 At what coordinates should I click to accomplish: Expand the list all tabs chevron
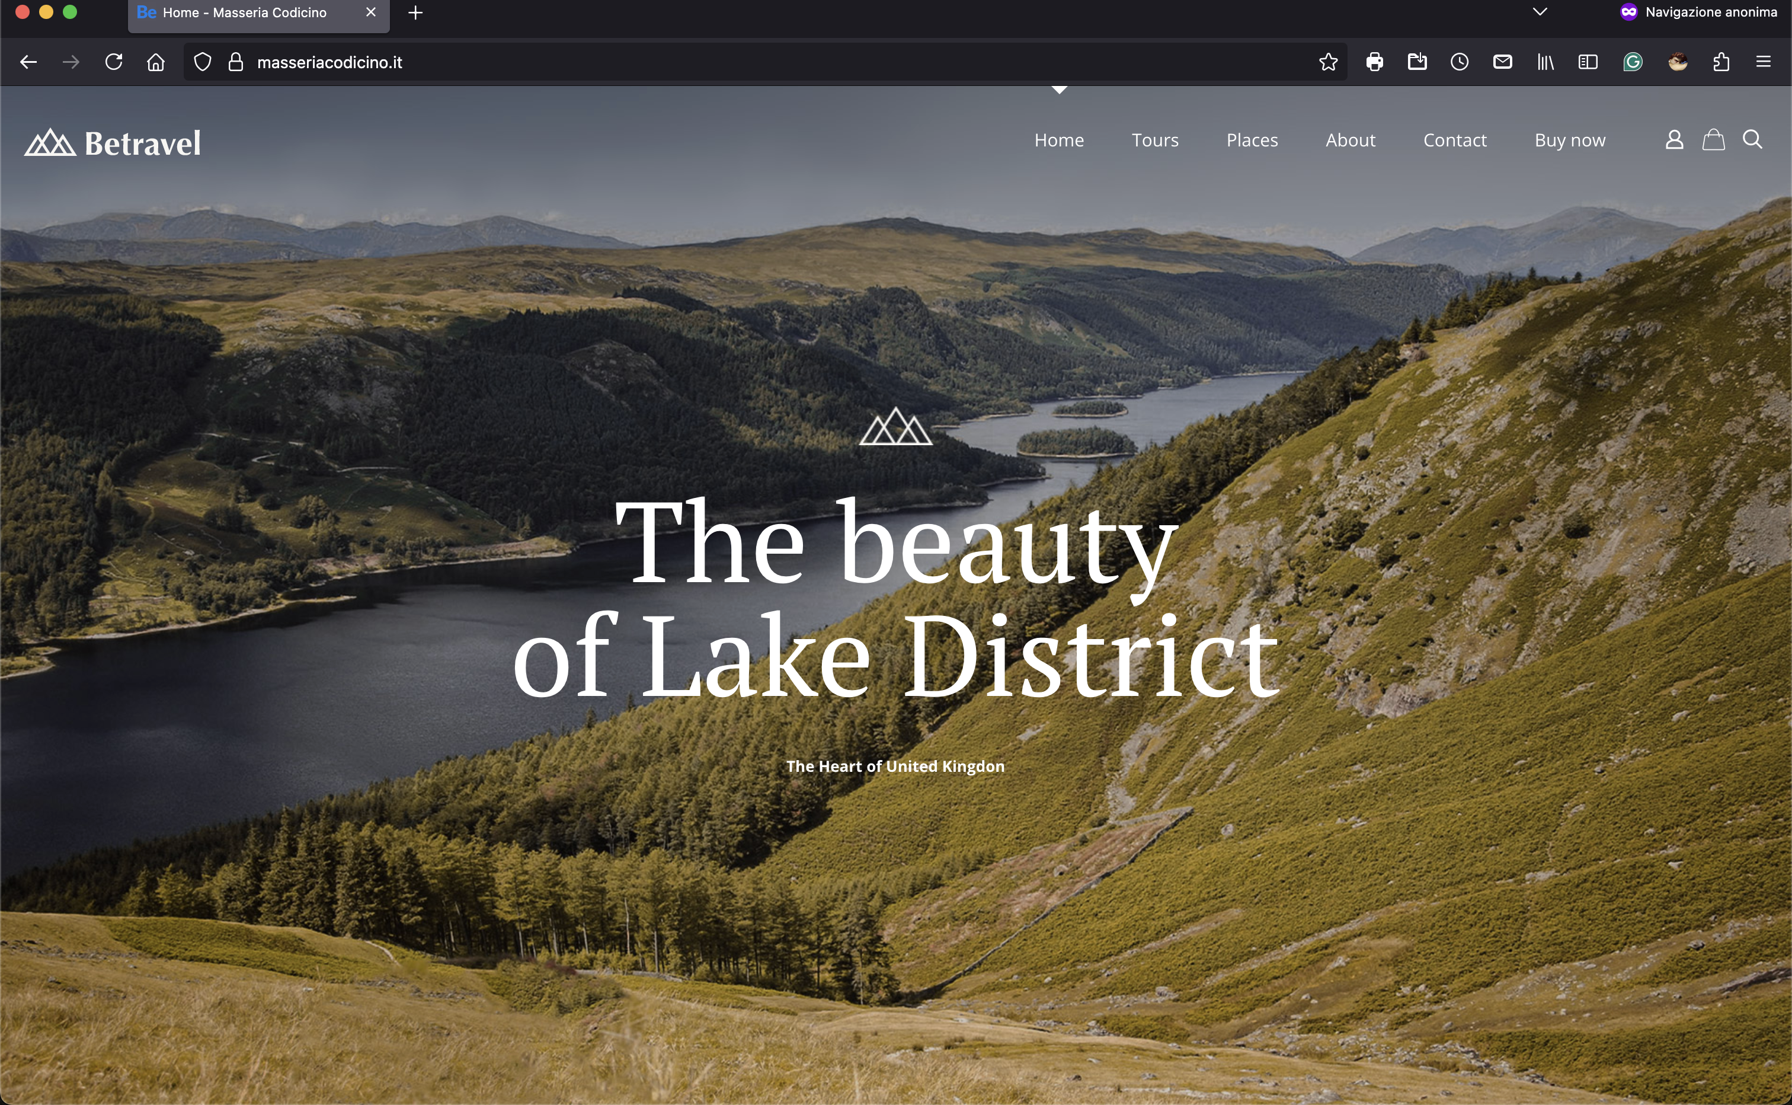coord(1539,12)
